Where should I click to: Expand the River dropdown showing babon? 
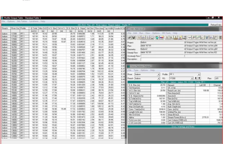[x=158, y=74]
